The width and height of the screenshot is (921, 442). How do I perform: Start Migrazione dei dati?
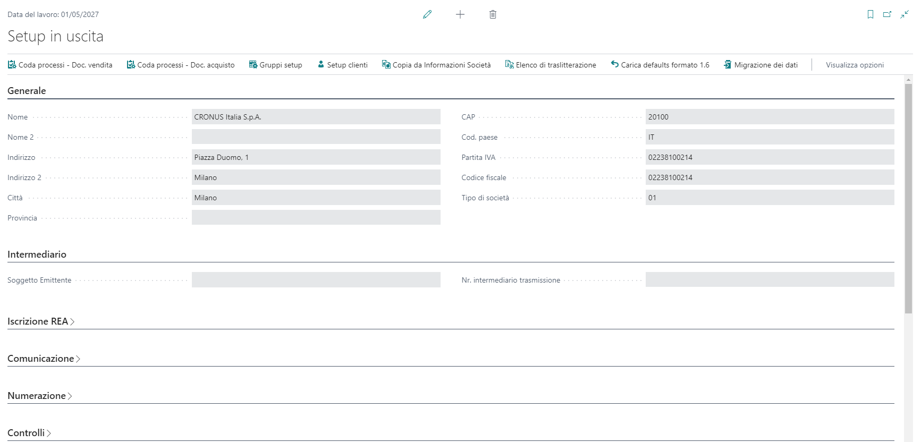pyautogui.click(x=761, y=65)
